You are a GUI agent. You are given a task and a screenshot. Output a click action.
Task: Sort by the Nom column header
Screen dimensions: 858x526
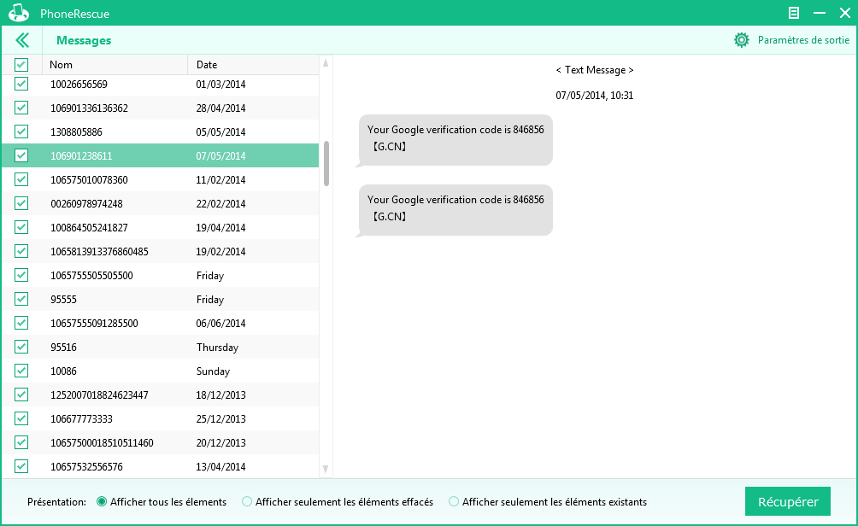(x=115, y=65)
